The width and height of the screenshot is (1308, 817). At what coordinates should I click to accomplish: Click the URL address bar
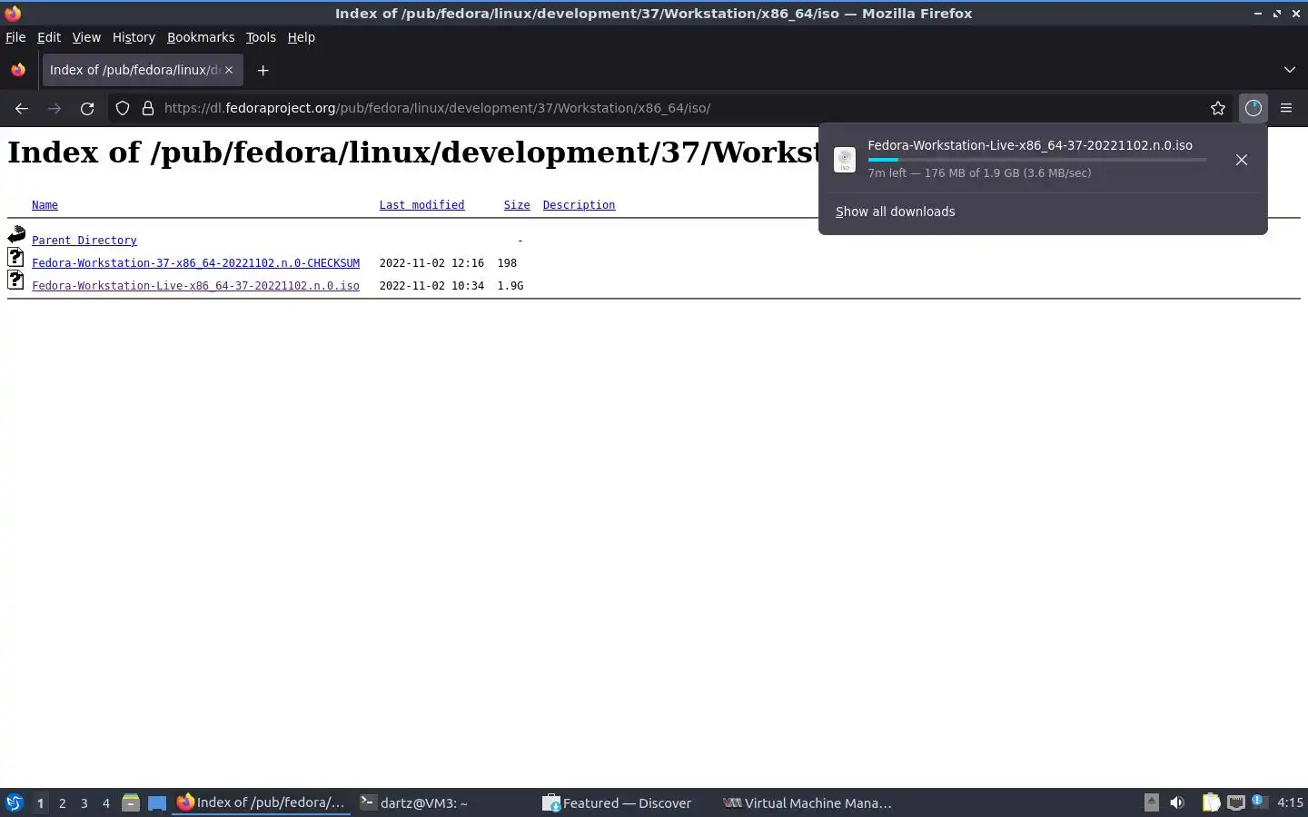pyautogui.click(x=672, y=108)
